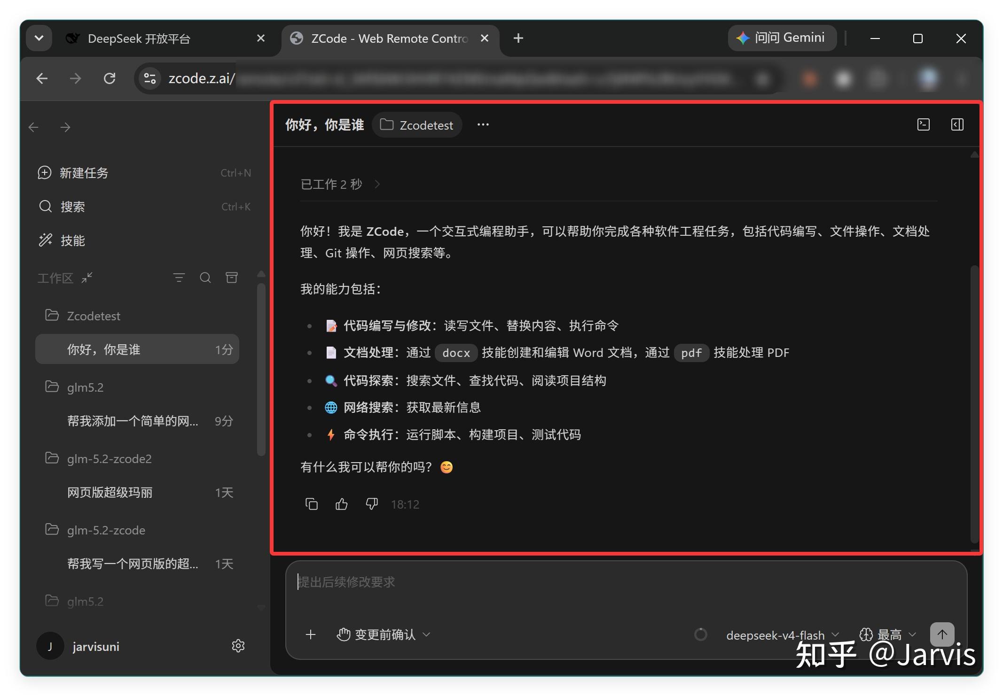
Task: Click the plus attach icon in input box
Action: pos(311,635)
